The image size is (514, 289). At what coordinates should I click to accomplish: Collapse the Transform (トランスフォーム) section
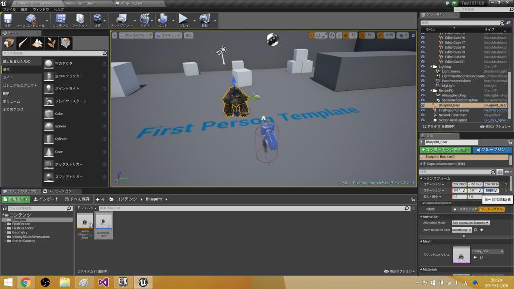click(421, 179)
